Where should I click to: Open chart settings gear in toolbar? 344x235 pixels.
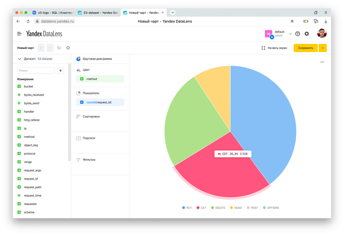point(68,48)
